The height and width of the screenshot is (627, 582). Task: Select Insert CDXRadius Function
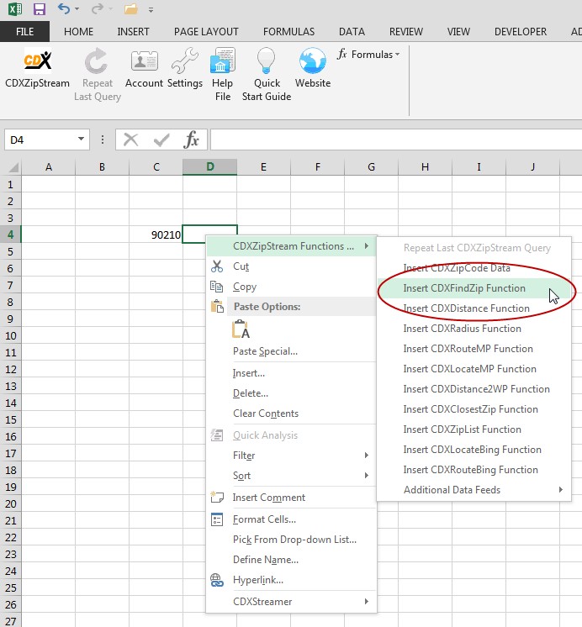click(474, 329)
